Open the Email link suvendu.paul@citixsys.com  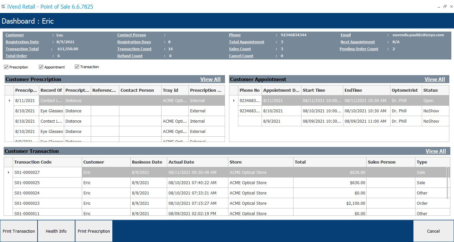[x=345, y=35]
